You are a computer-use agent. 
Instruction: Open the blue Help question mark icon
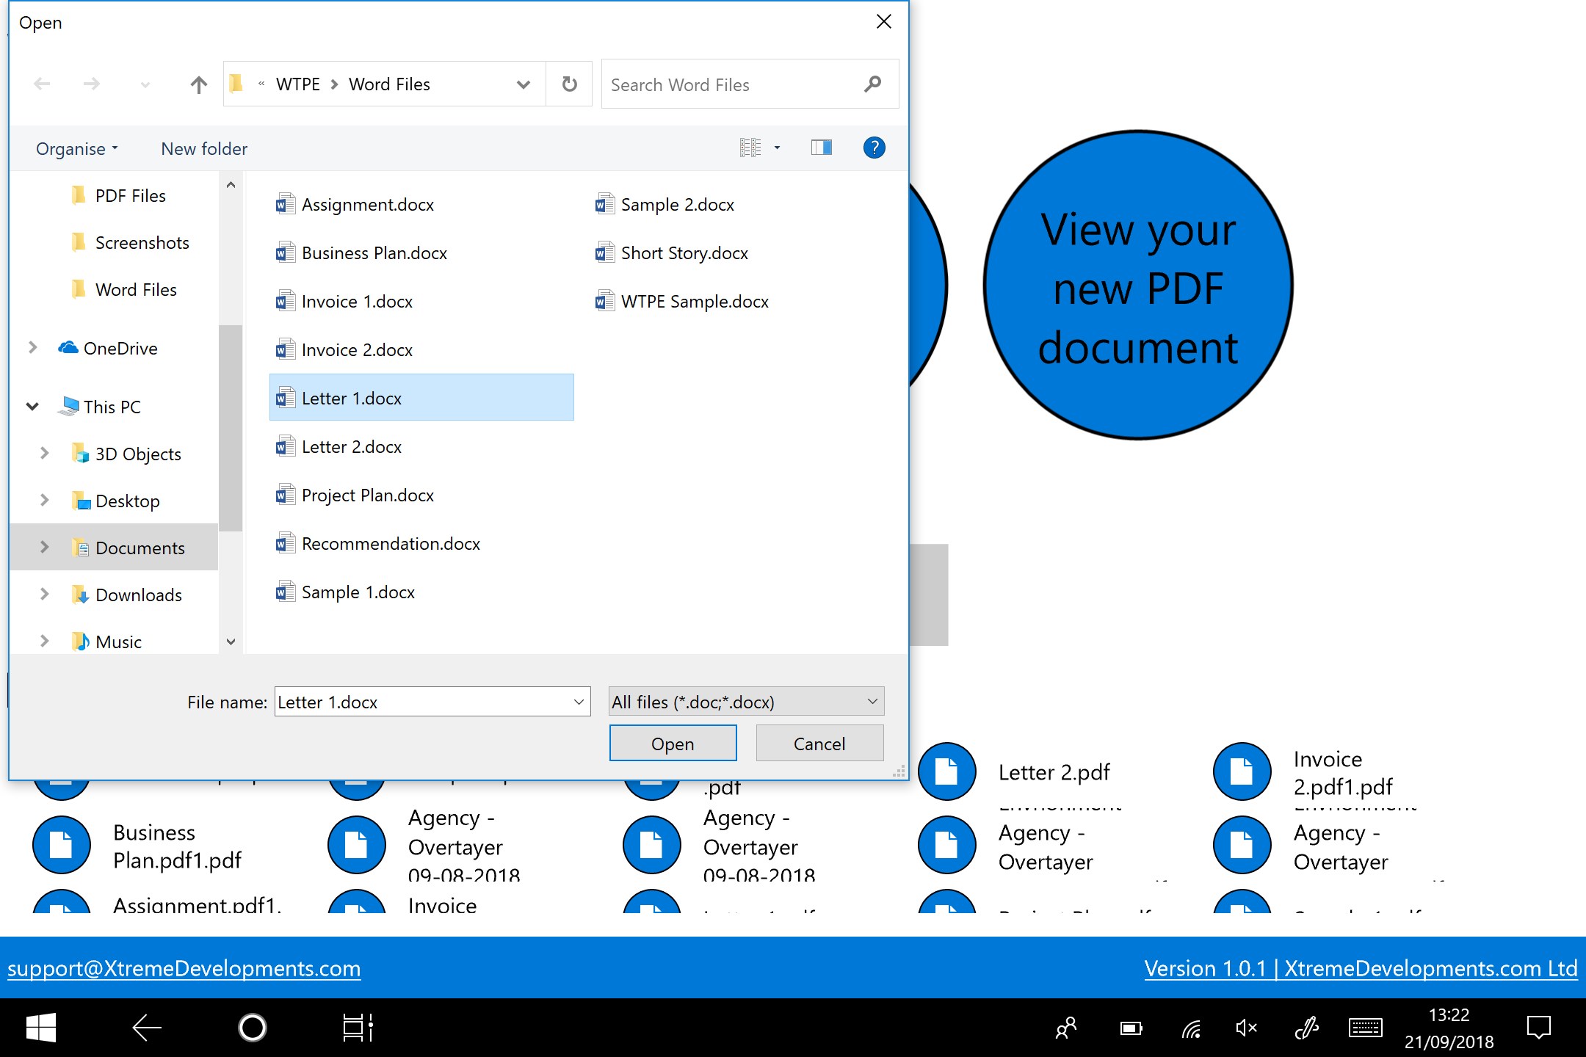tap(874, 148)
